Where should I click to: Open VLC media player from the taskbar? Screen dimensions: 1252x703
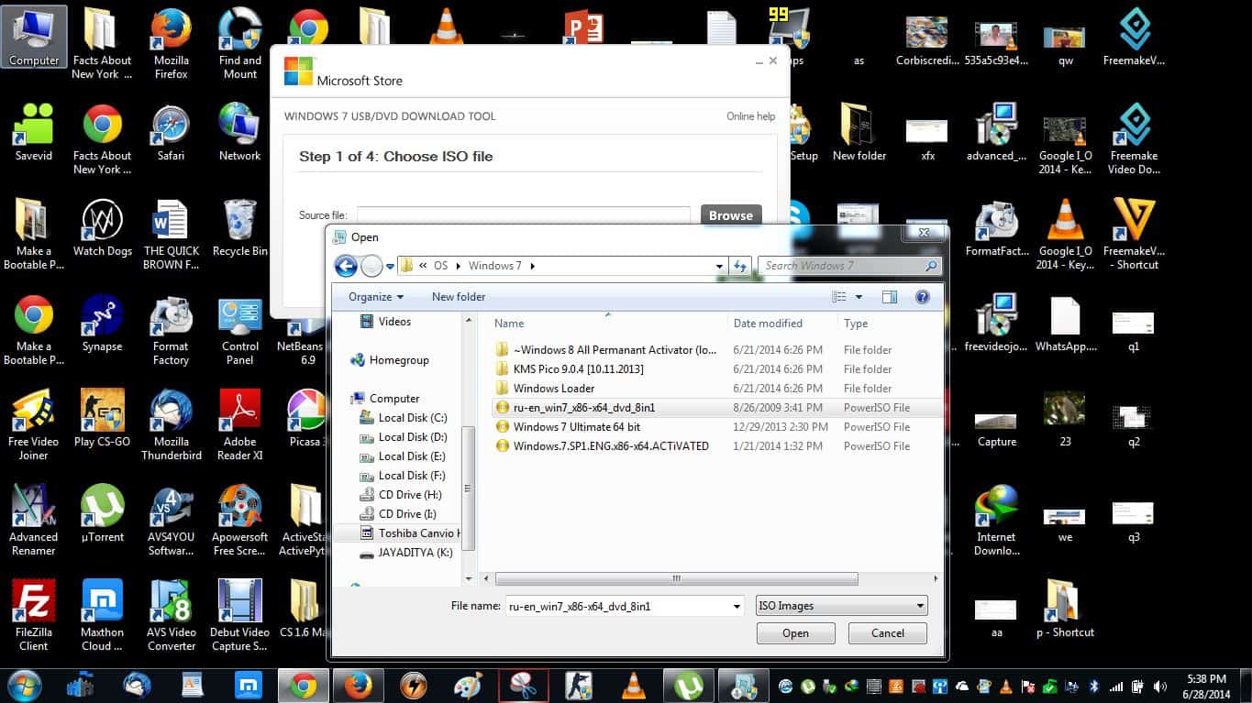[x=632, y=686]
